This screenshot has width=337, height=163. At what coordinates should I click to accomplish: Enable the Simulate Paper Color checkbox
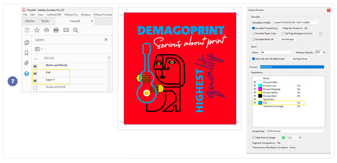click(x=254, y=34)
